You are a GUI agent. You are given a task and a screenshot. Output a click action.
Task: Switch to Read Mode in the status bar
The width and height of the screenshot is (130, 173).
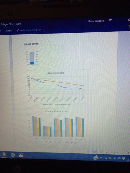(88, 152)
